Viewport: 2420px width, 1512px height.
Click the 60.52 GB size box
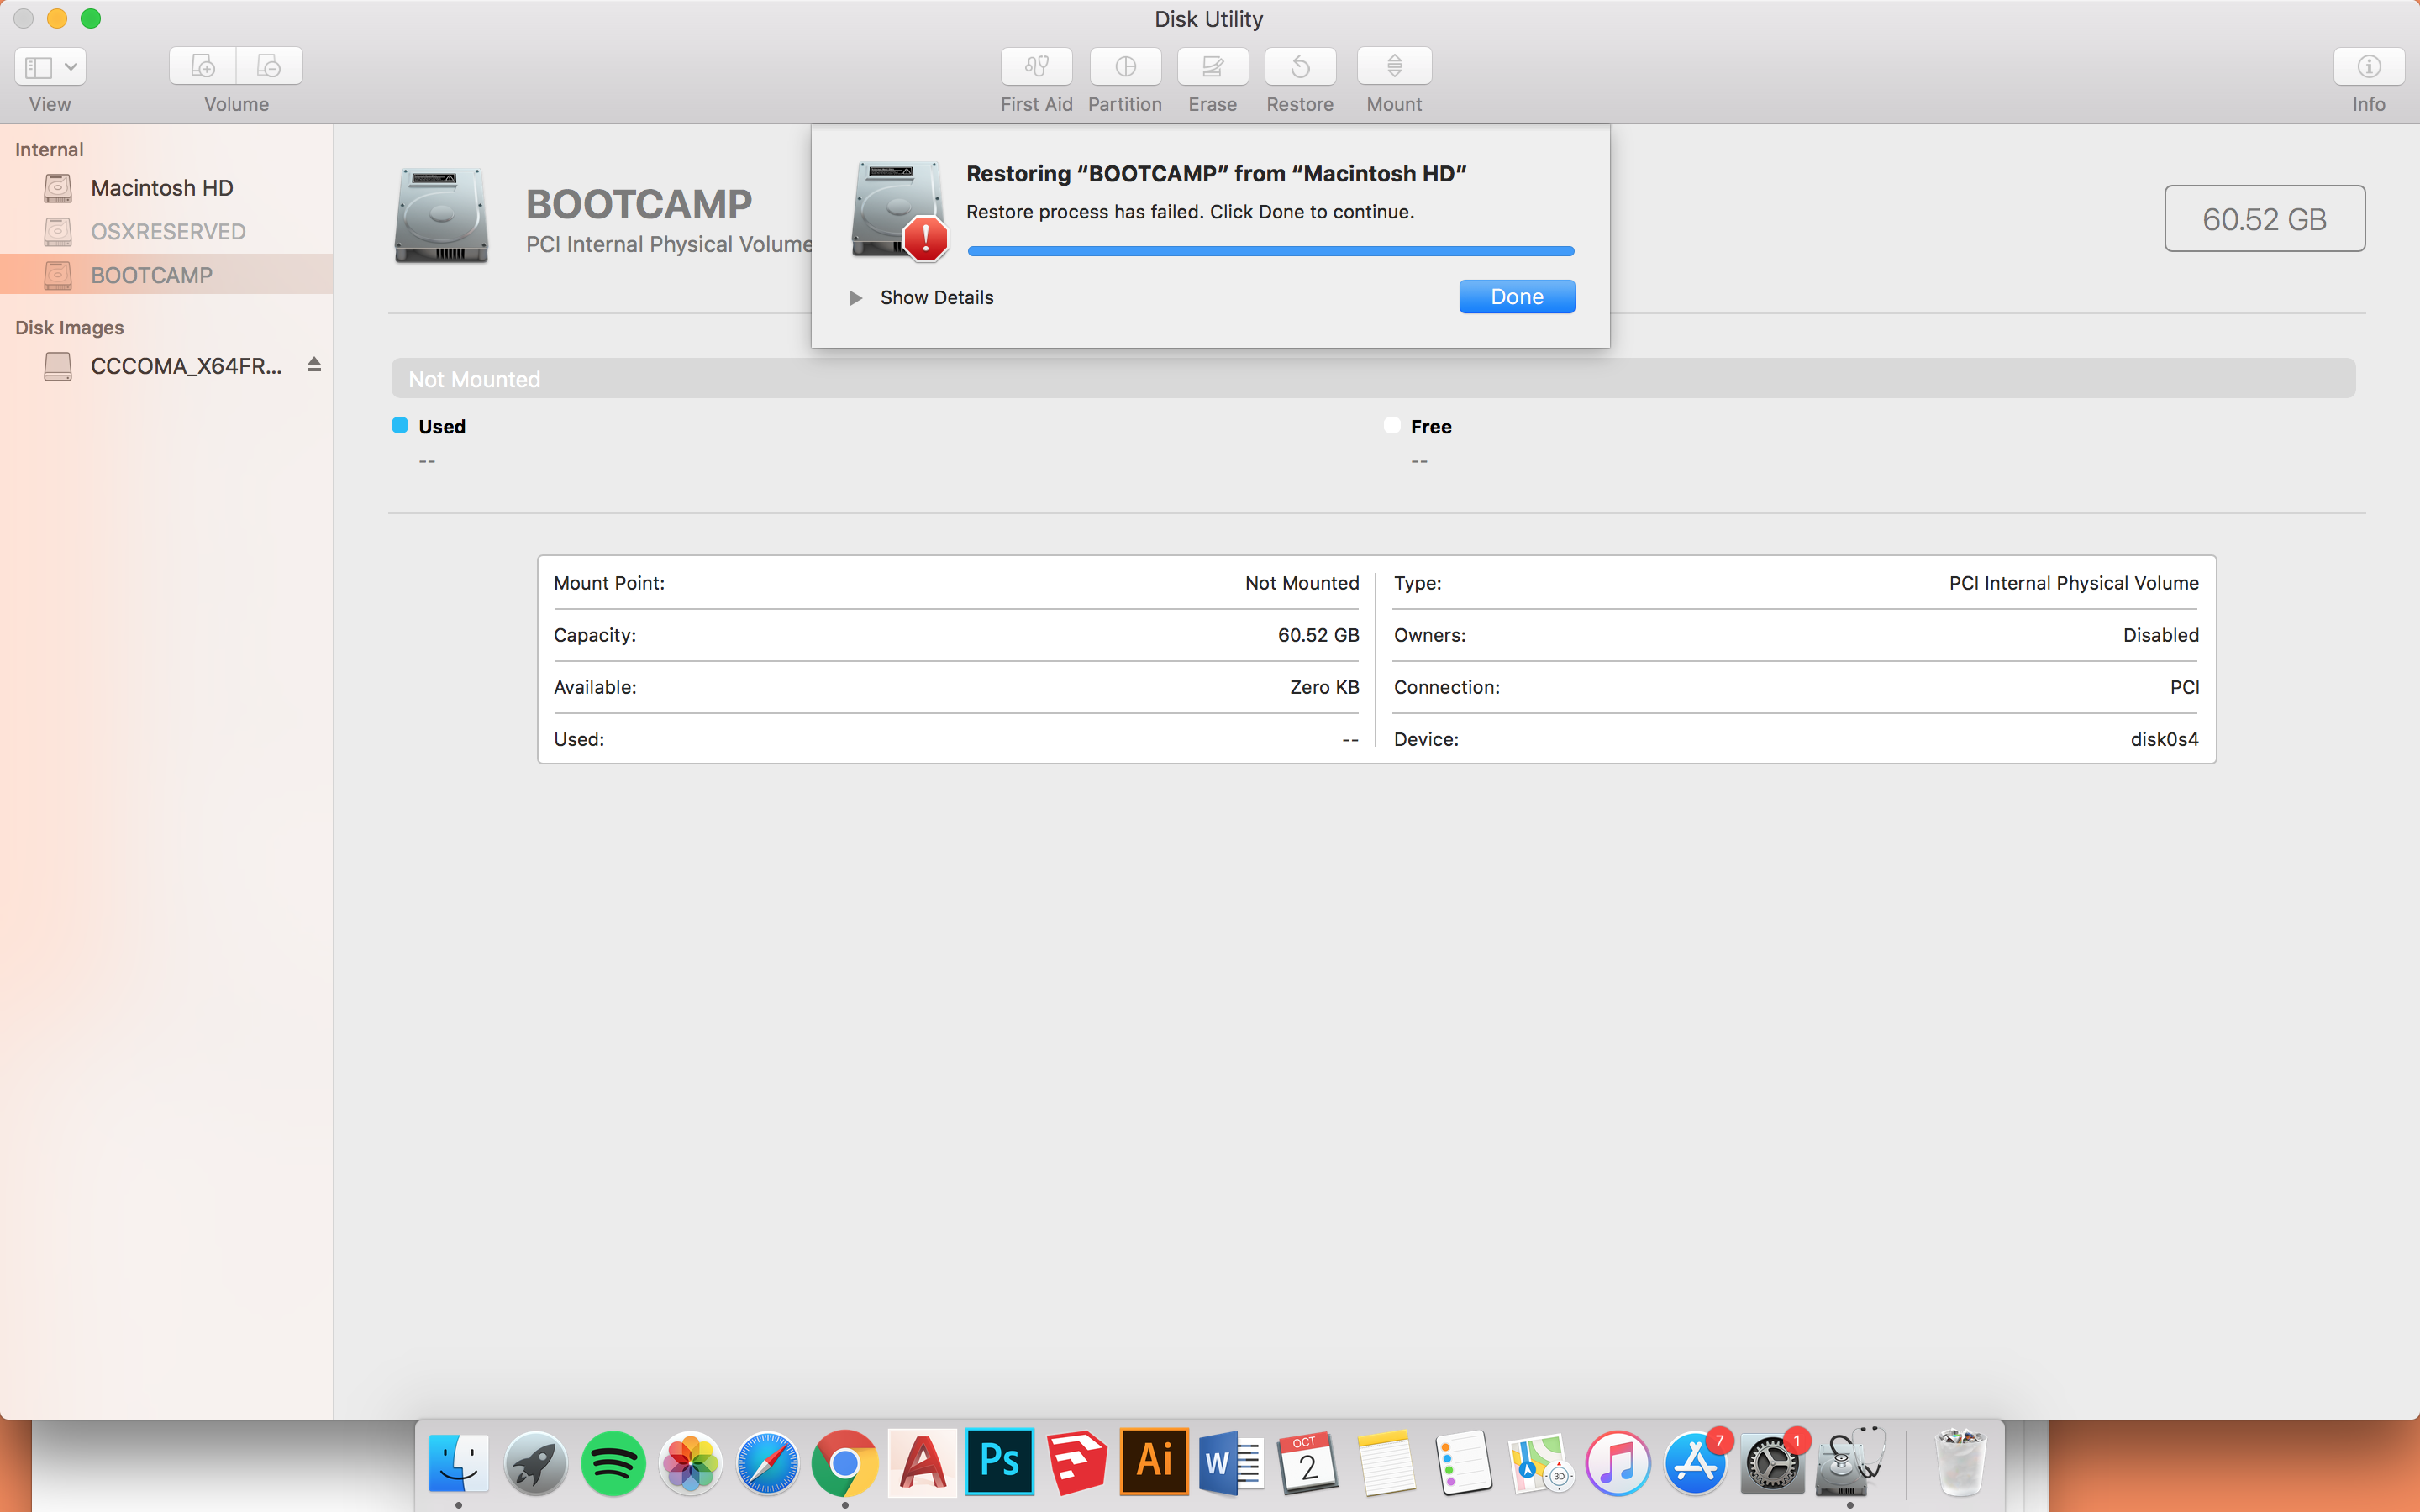coord(2264,219)
